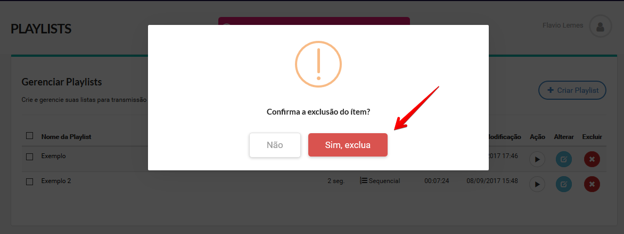Sort by Nome da Playlist column header

[x=66, y=136]
